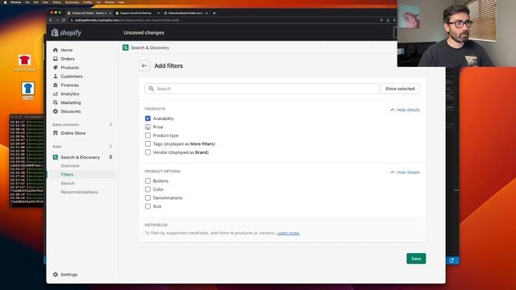Click the browser back arrow
Screen dimensions: 516x290
tap(51, 20)
